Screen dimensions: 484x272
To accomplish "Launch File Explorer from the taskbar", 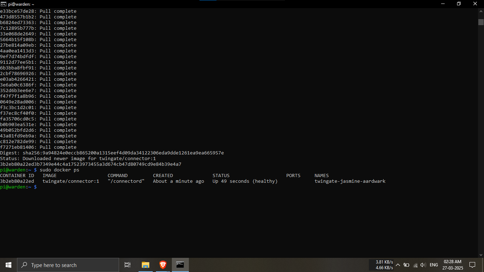I will click(x=145, y=265).
